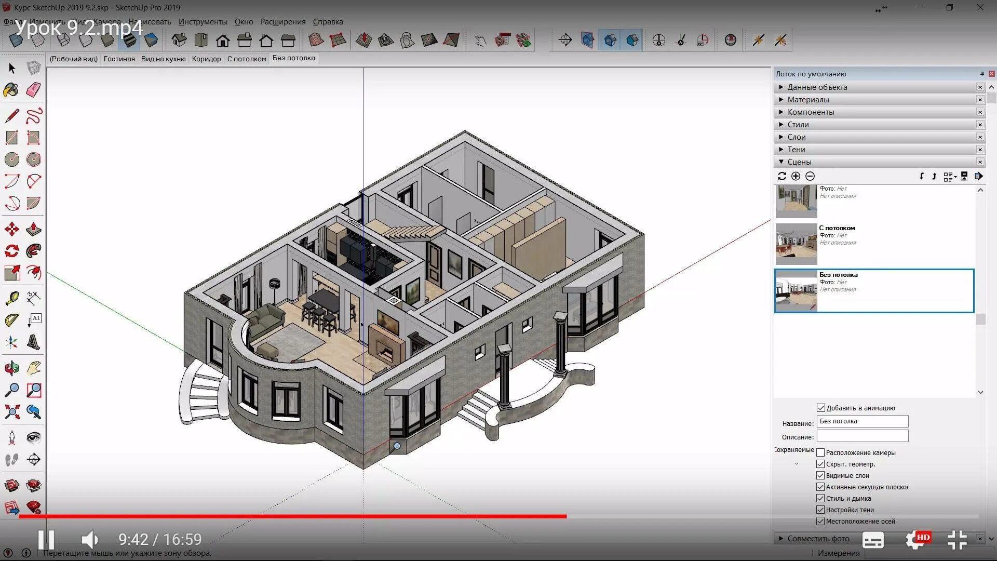Image resolution: width=997 pixels, height=561 pixels.
Task: Switch to the Гостиная scene tab
Action: 119,59
